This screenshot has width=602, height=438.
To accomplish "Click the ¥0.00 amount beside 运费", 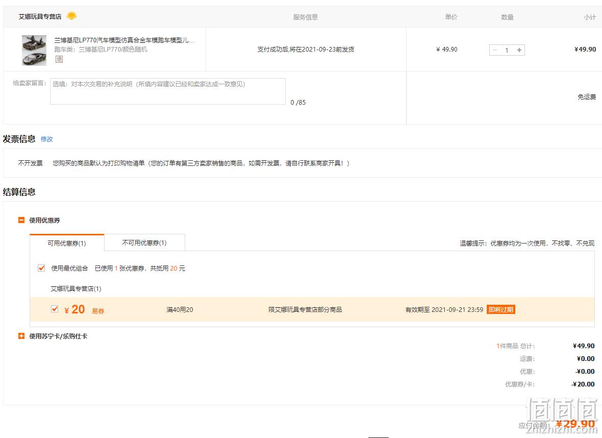I will click(586, 358).
